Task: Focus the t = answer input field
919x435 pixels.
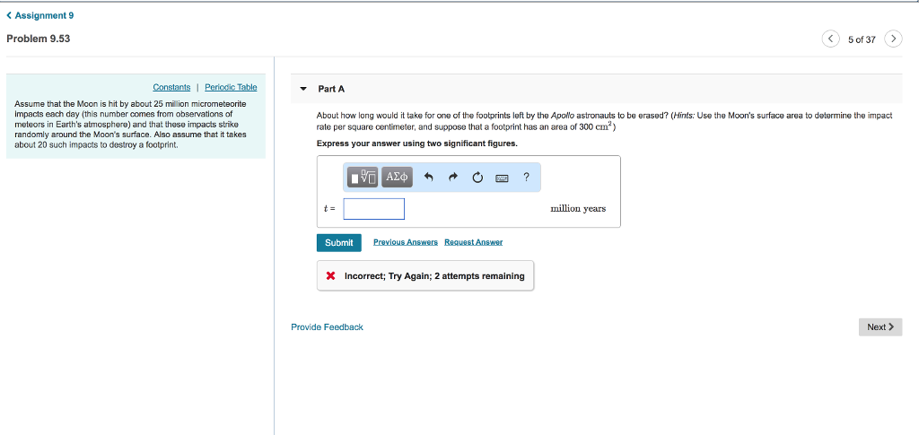Action: tap(374, 209)
